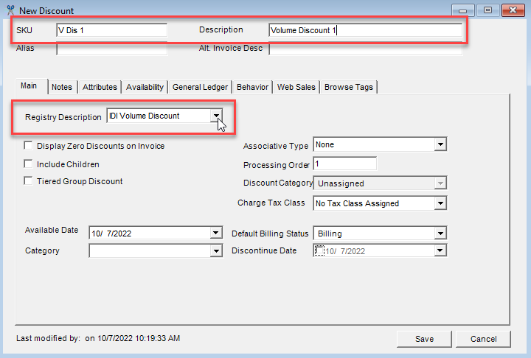Screen dimensions: 531x358
Task: Expand the Category dropdown
Action: tap(215, 251)
